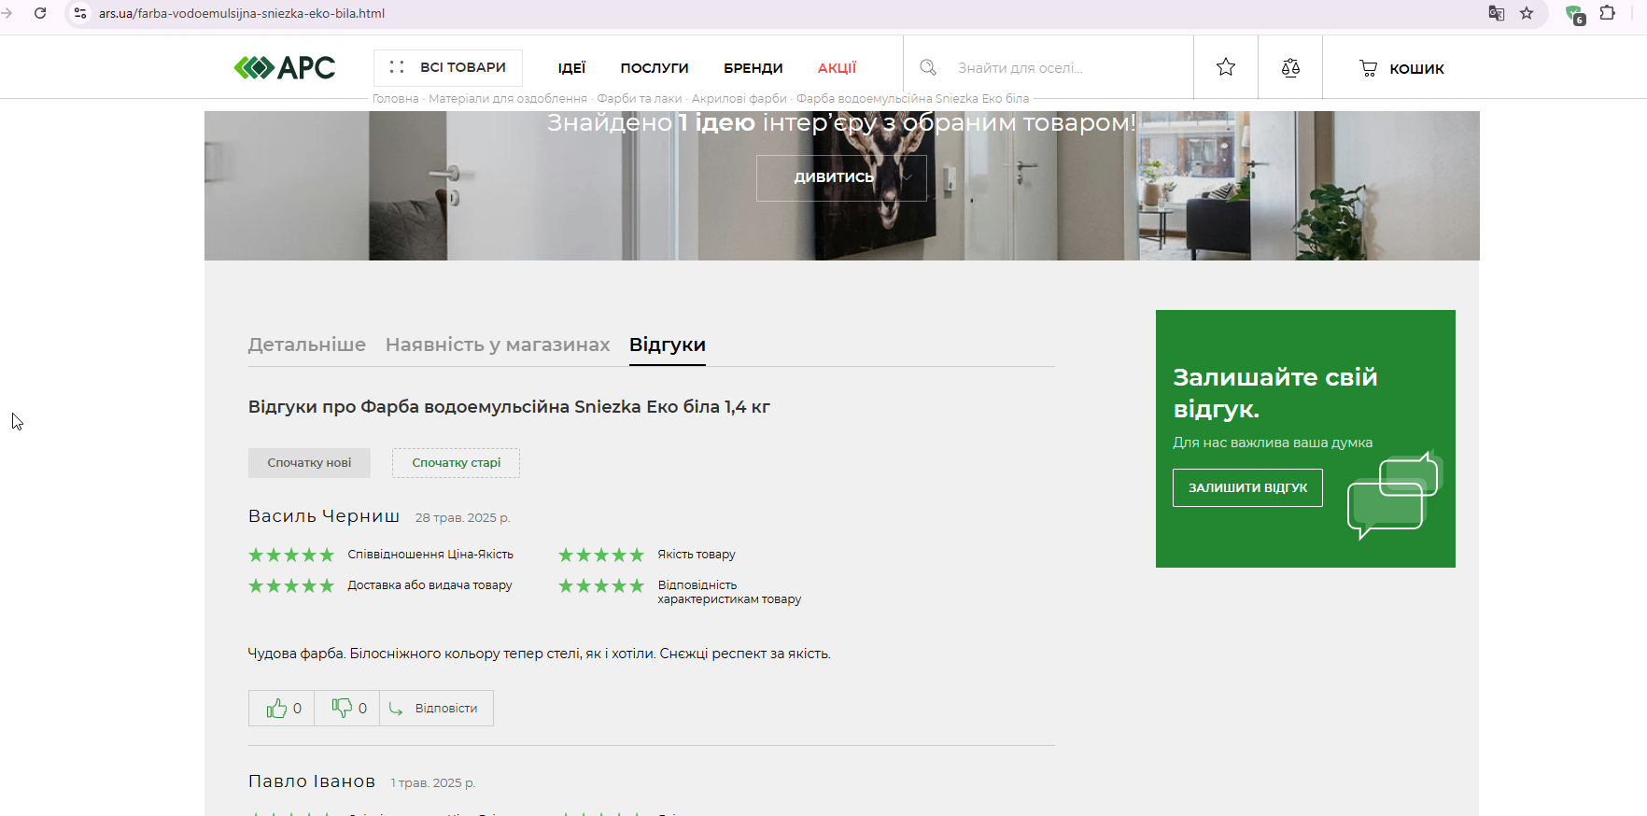
Task: Click the date '1 трав. 2025 р.'
Action: 433,783
